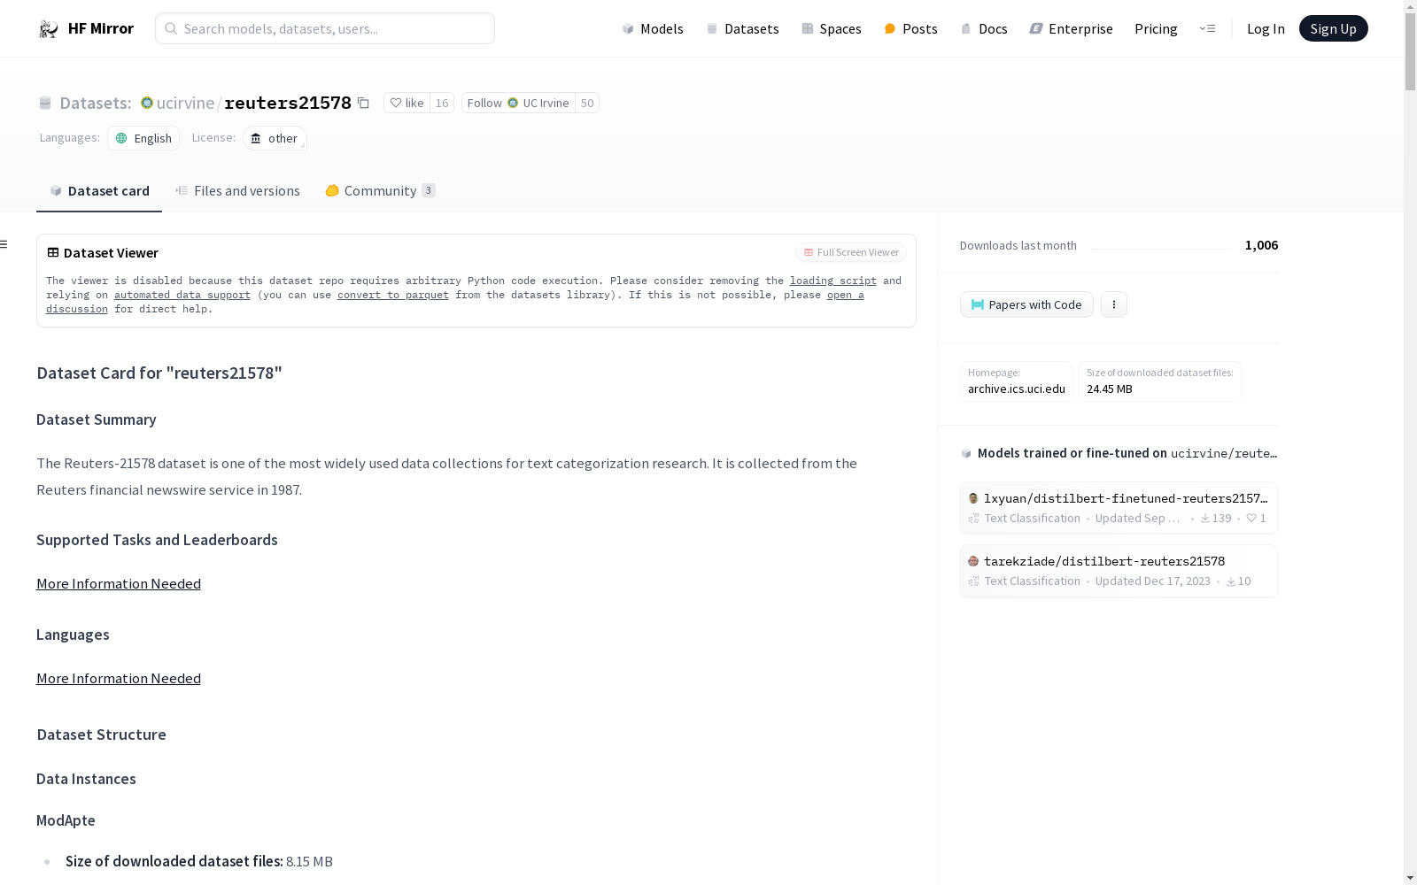Viewport: 1417px width, 885px height.
Task: Click the downloads last month value 1,006
Action: [x=1261, y=245]
